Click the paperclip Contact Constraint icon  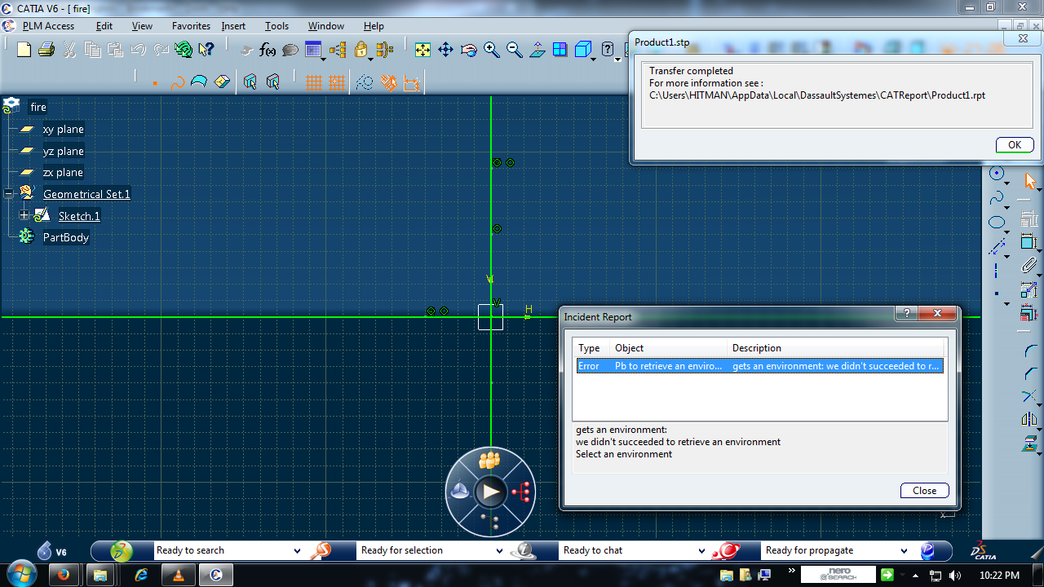[1029, 265]
